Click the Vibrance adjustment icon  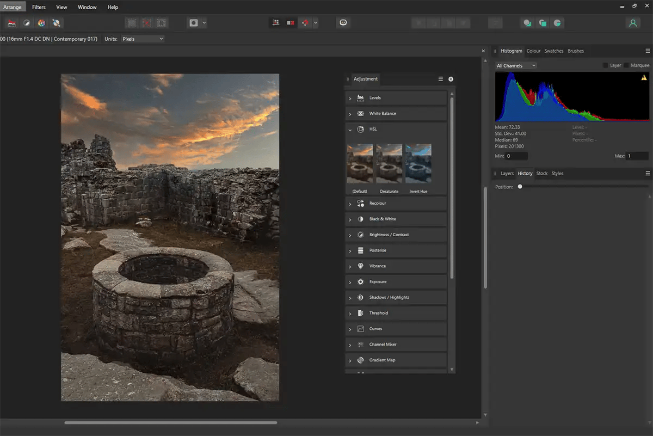(360, 266)
